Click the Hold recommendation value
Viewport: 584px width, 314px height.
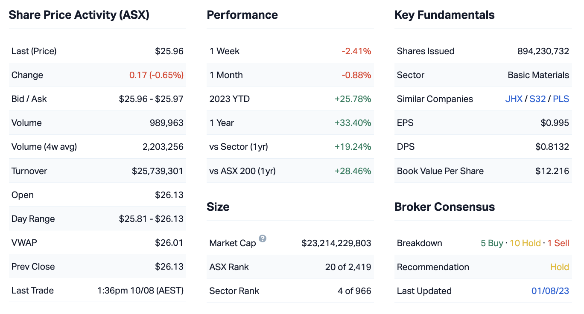pos(559,267)
